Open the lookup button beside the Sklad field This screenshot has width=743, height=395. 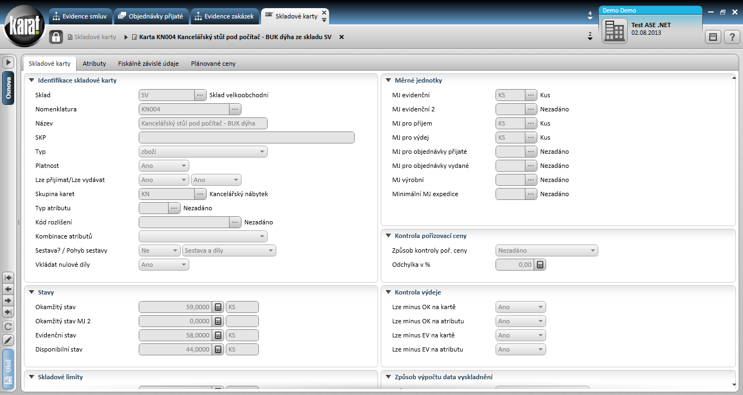click(200, 95)
